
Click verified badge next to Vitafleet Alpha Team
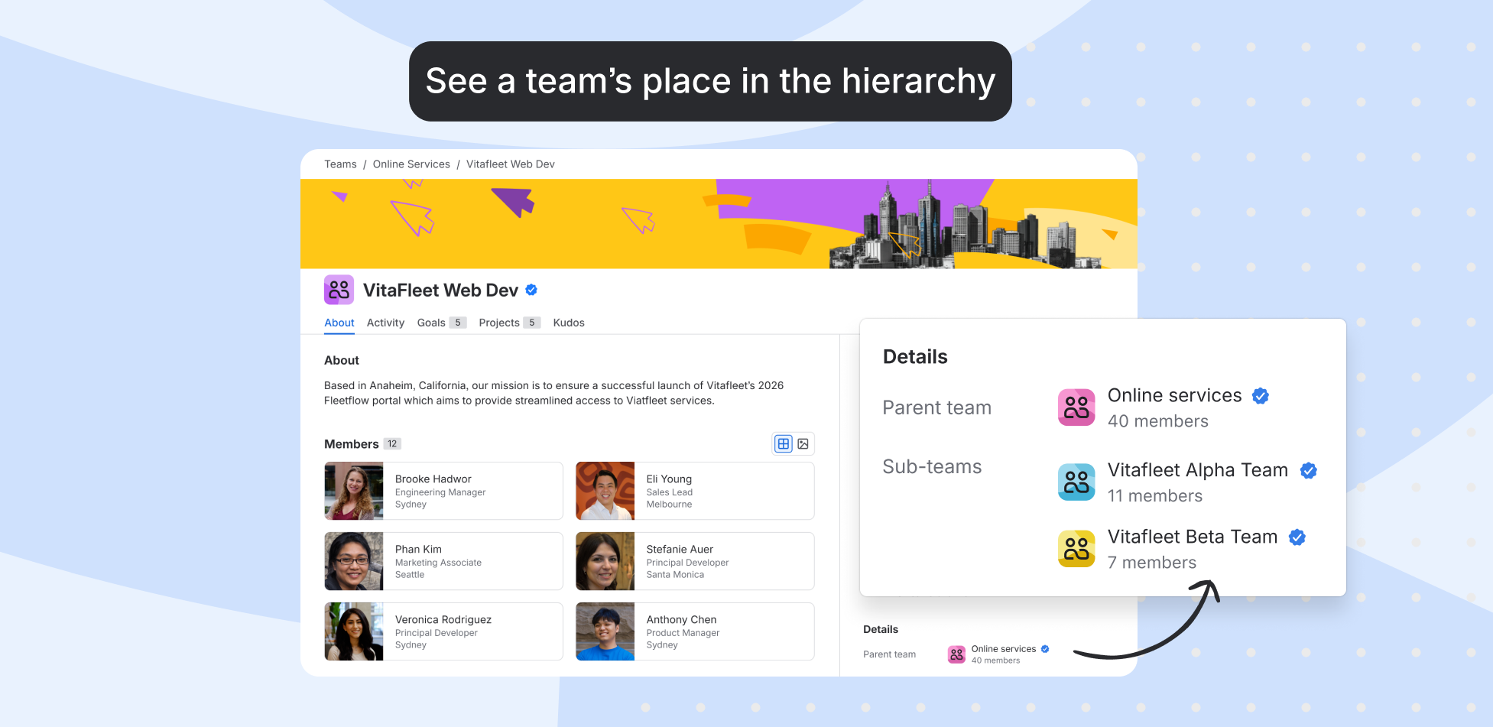(x=1309, y=471)
